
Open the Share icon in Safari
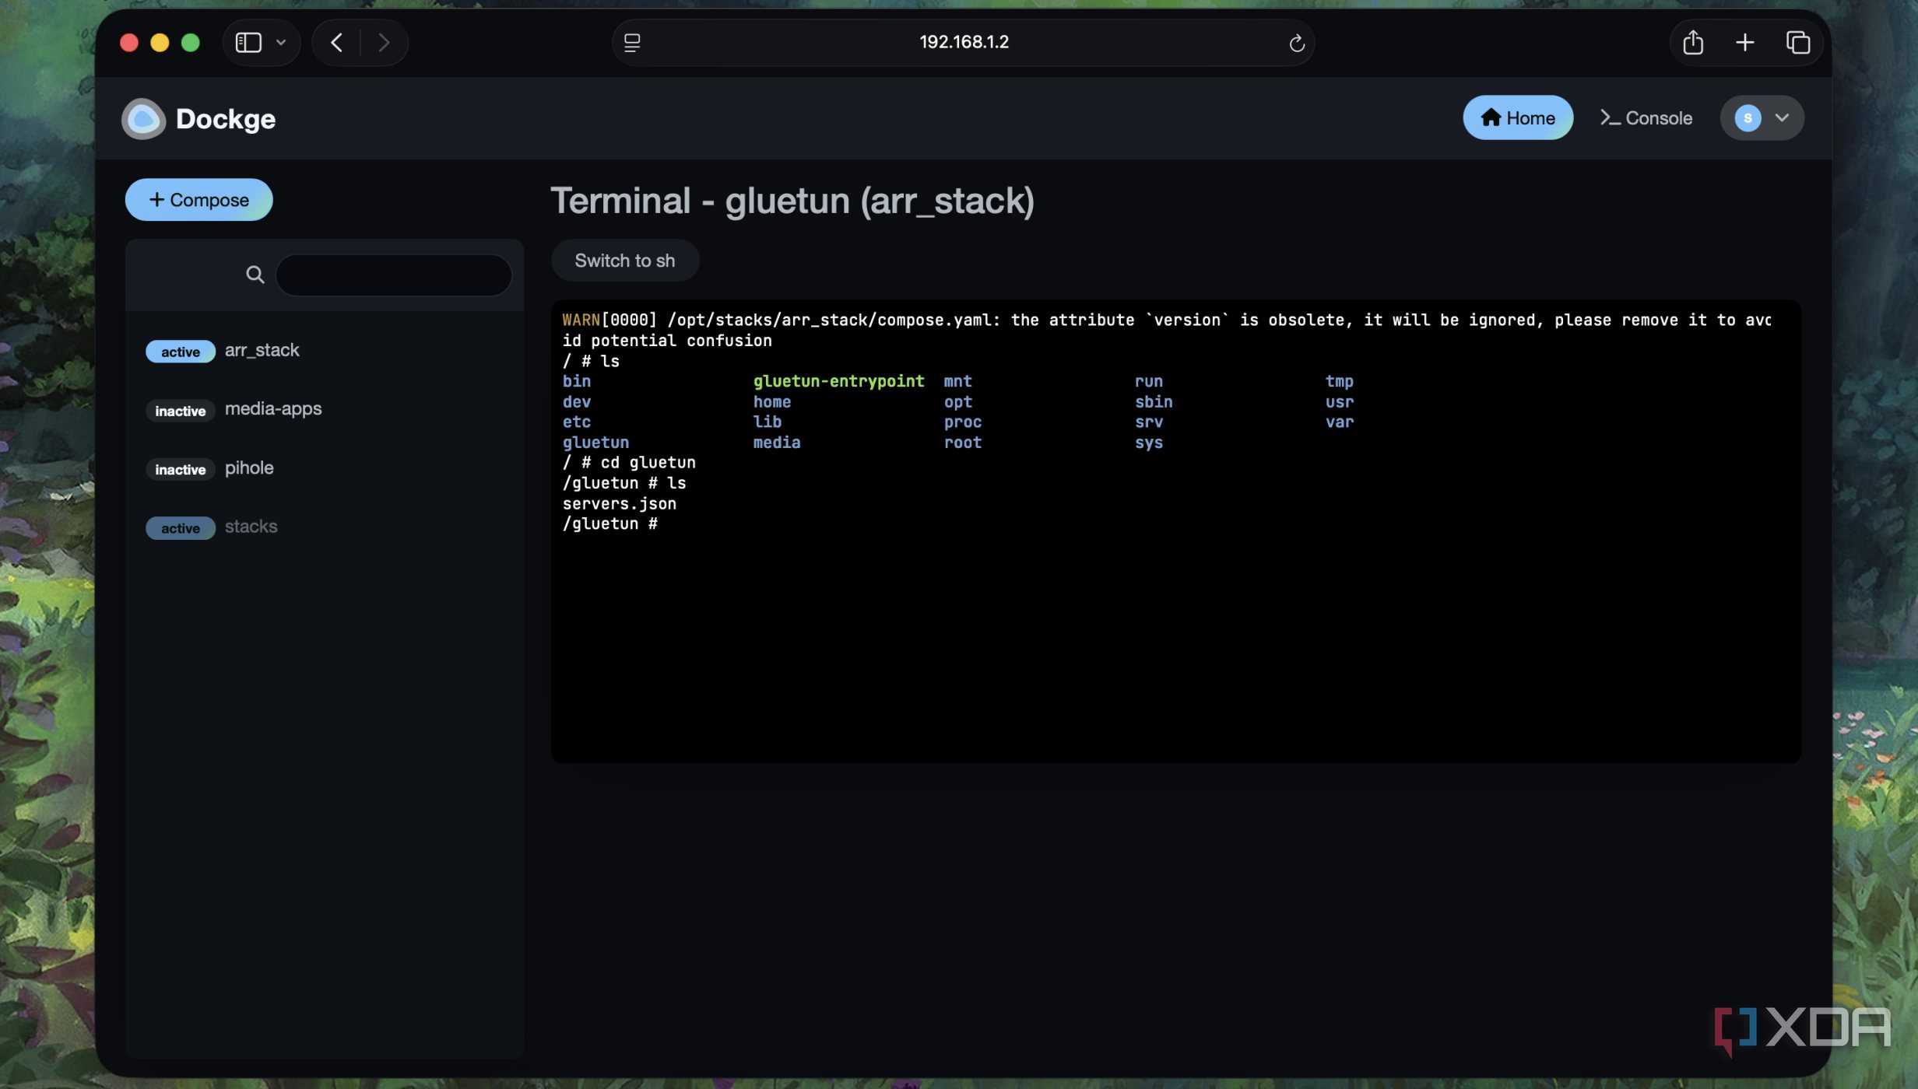(1693, 42)
